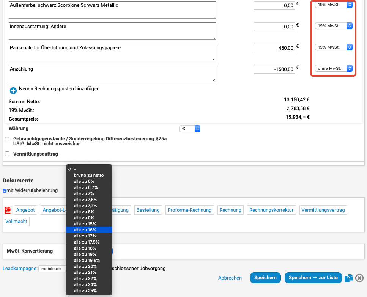Enable Gebrauchtgegenstände Differenzbesteuerung §25a checkbox

(7, 139)
